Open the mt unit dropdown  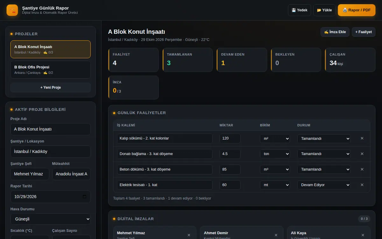pos(275,185)
